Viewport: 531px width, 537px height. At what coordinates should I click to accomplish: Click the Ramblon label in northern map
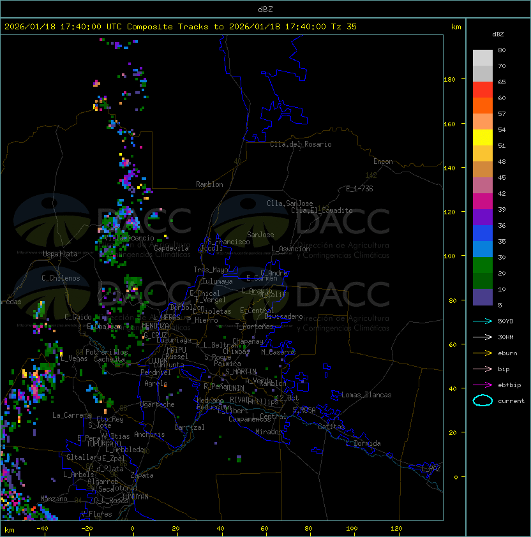pyautogui.click(x=209, y=184)
